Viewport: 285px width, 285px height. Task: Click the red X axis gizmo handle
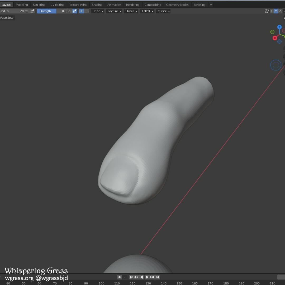275,38
